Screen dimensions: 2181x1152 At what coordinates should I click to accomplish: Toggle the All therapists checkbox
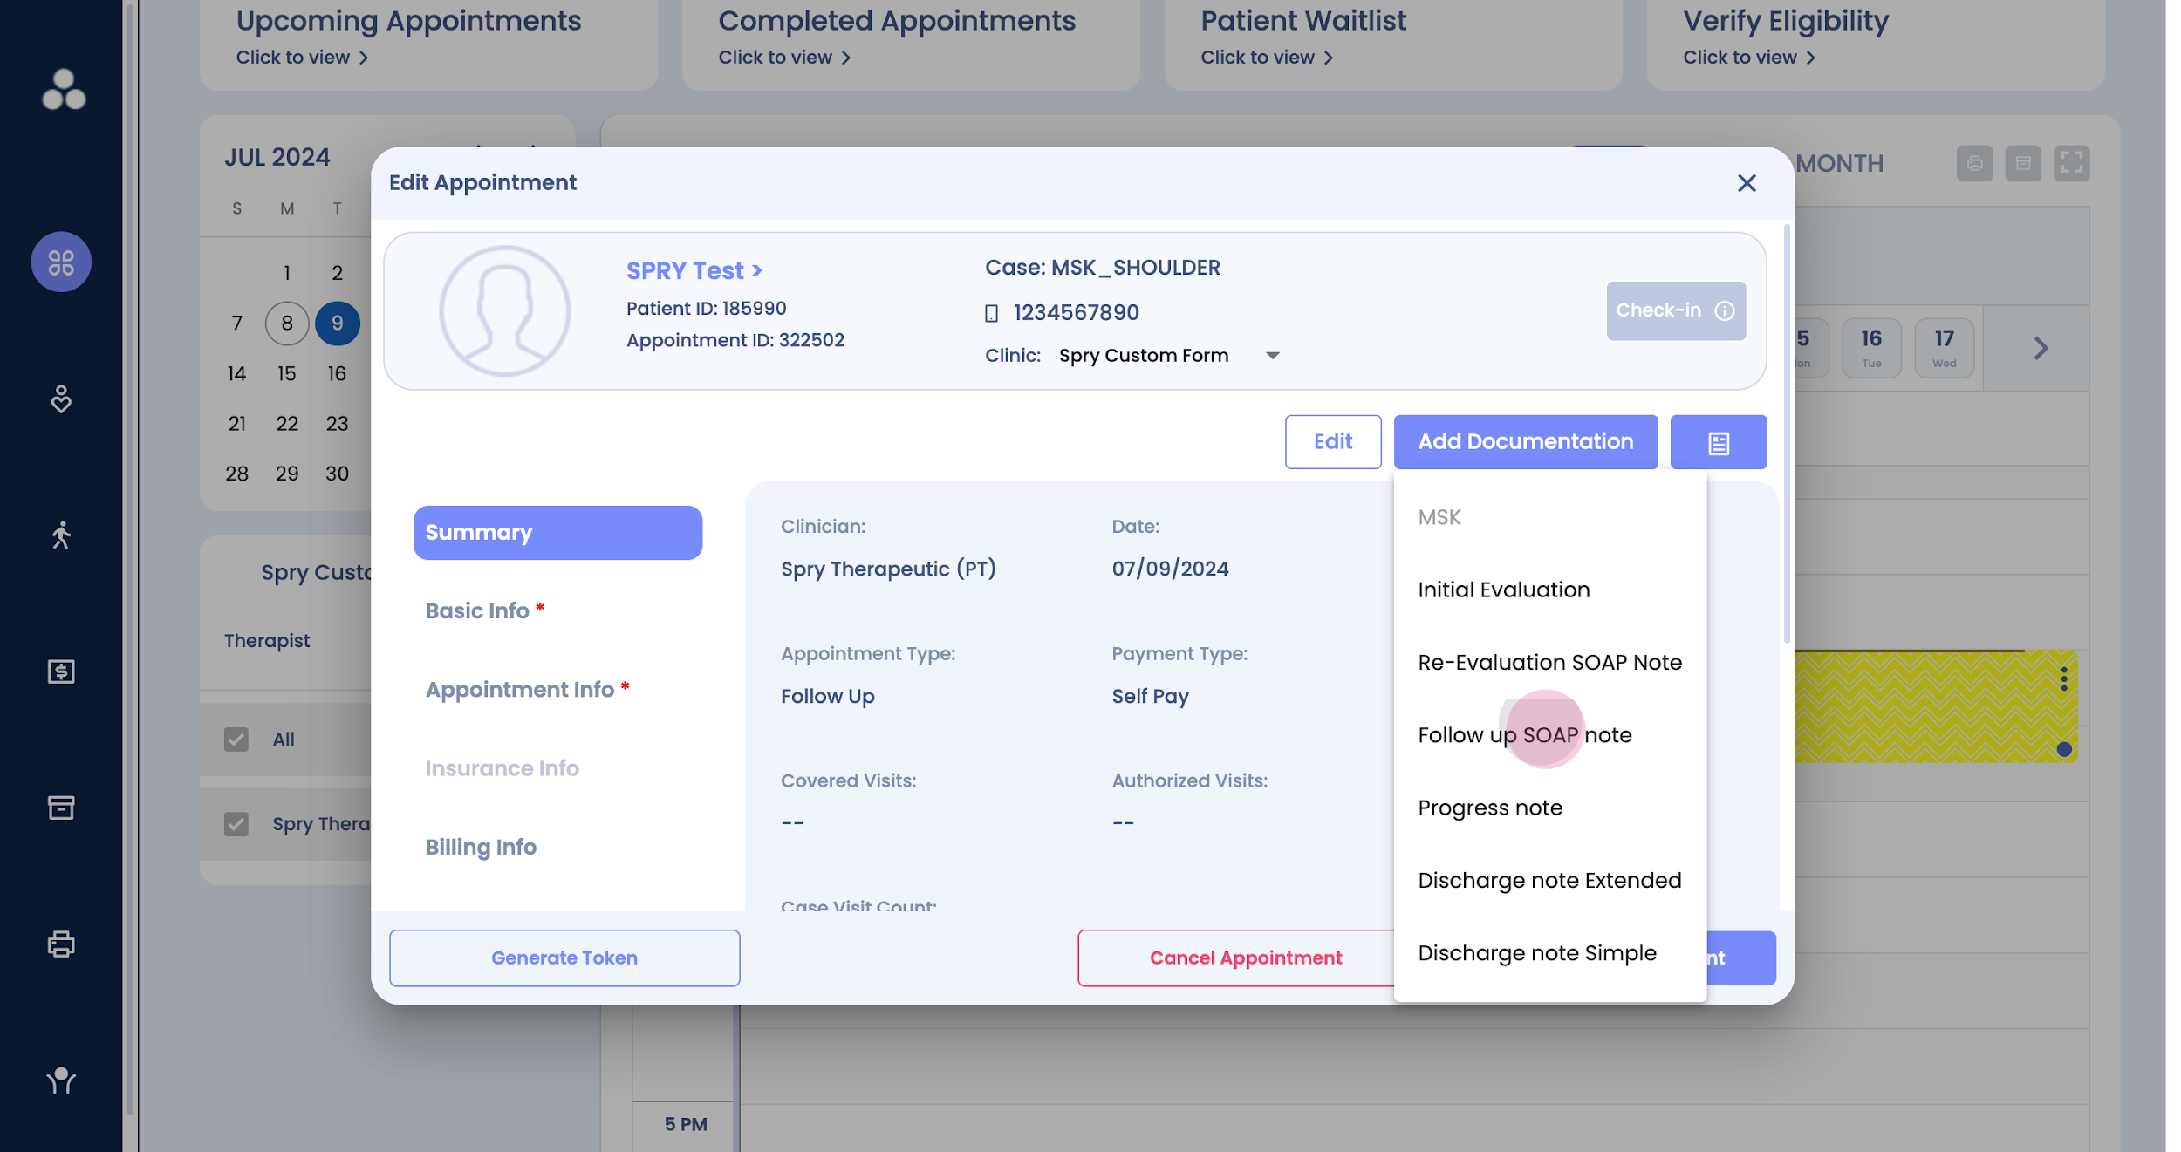(x=236, y=739)
